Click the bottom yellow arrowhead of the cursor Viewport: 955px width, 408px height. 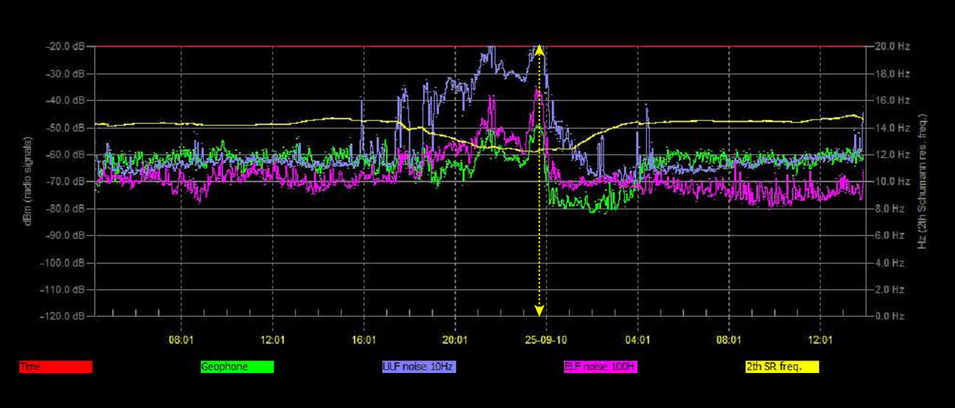tap(540, 310)
